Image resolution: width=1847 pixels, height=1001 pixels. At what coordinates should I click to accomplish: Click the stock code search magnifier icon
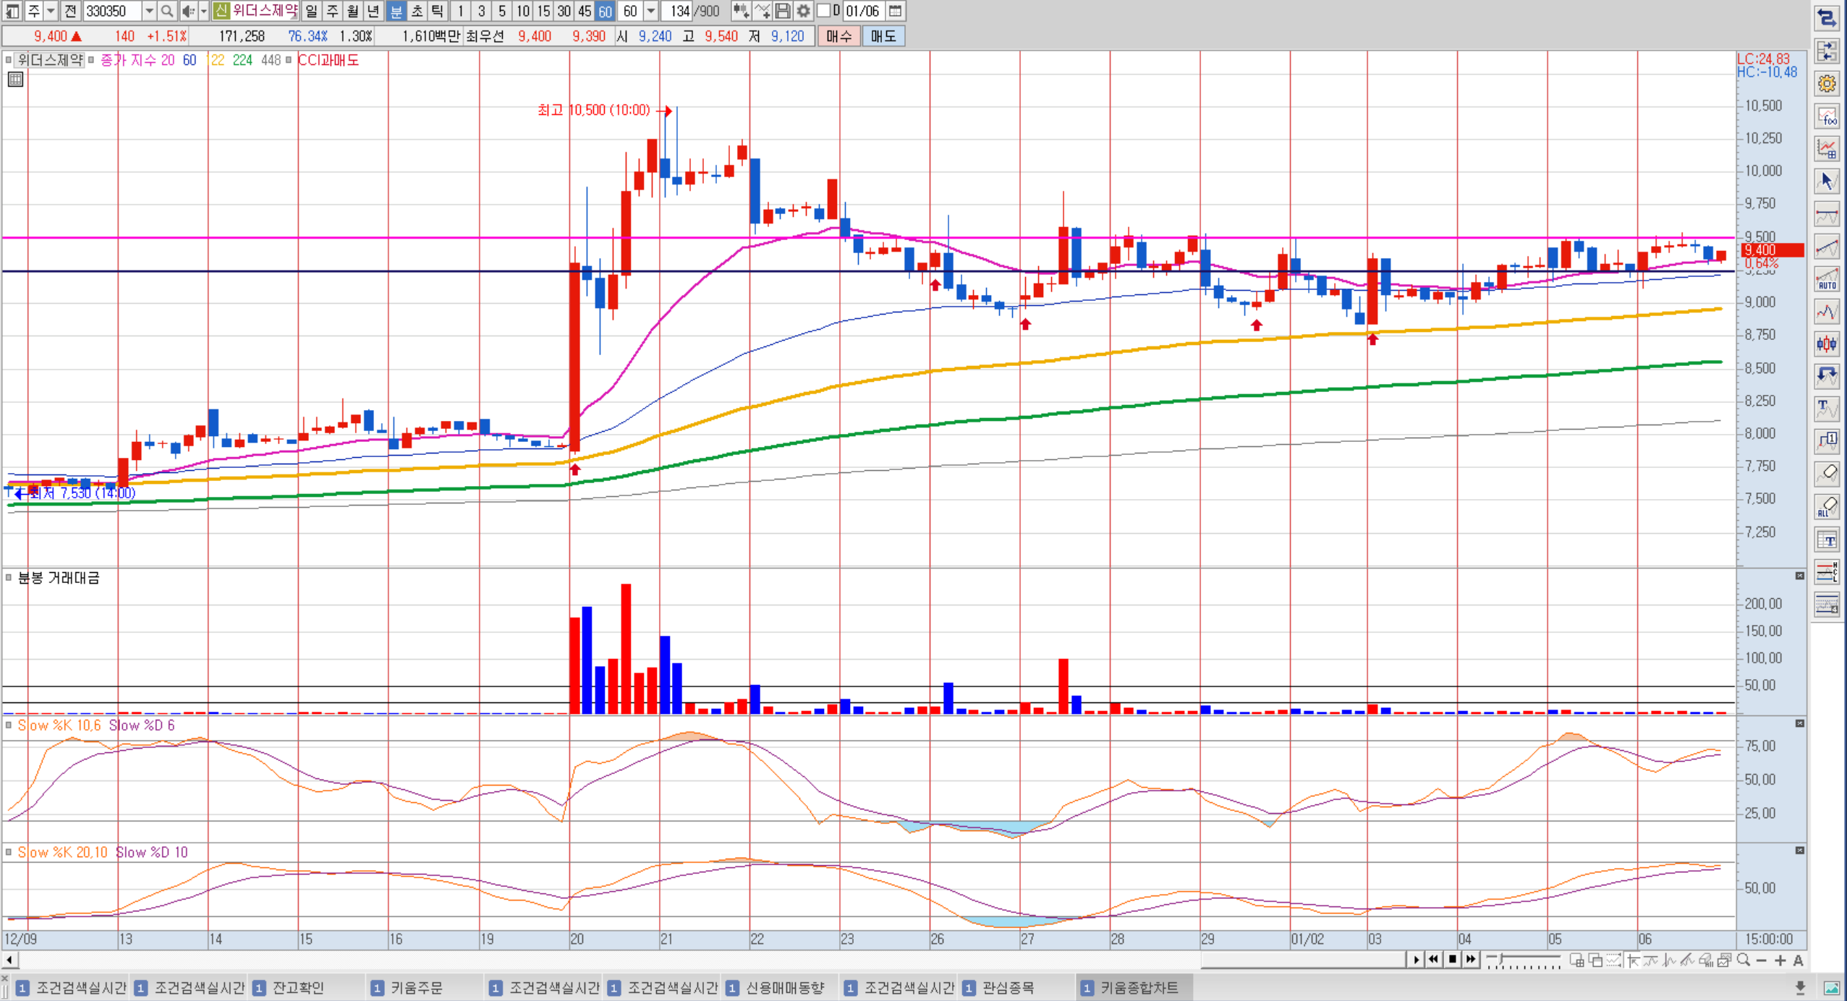pos(167,11)
